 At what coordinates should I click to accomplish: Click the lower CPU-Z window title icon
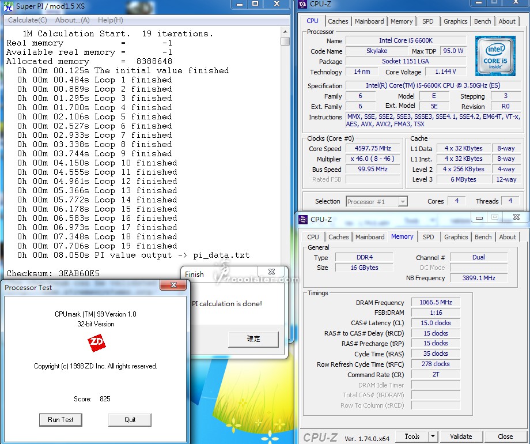(x=303, y=220)
